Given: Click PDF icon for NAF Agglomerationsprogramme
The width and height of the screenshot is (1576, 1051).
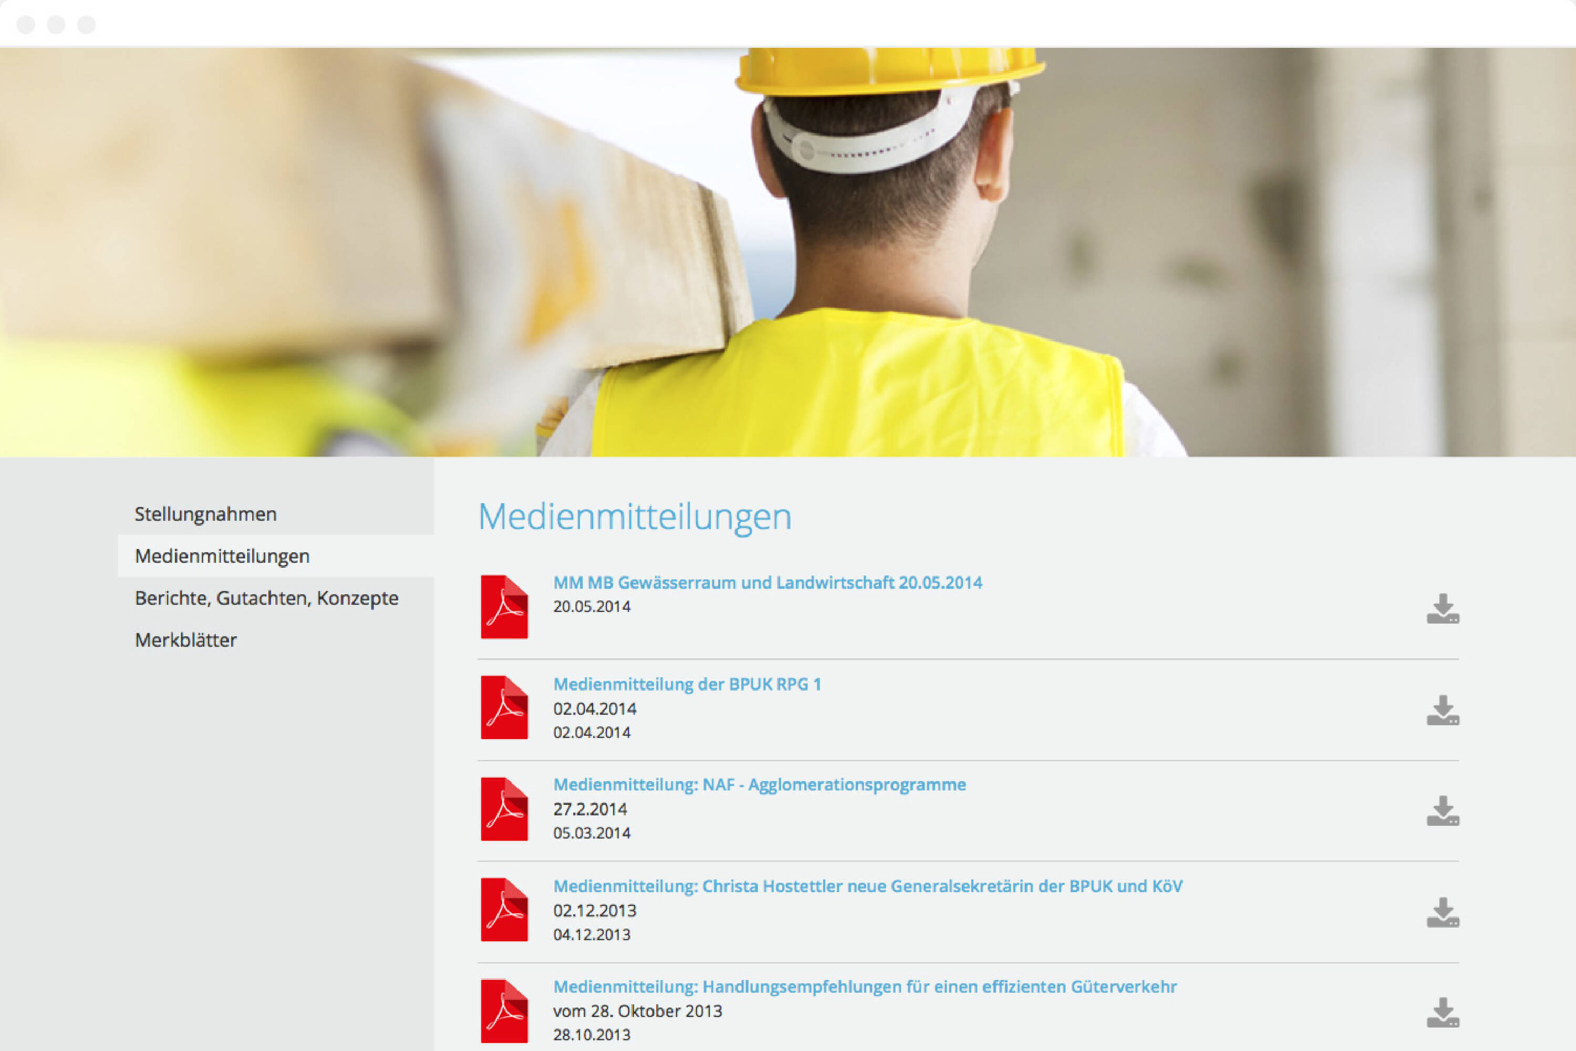Looking at the screenshot, I should point(504,809).
